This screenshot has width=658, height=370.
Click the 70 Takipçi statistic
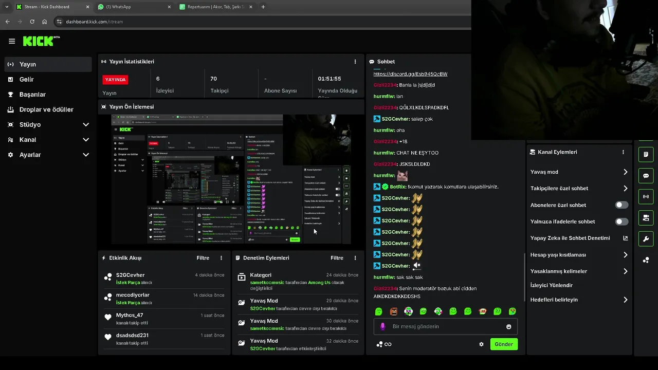tap(220, 84)
